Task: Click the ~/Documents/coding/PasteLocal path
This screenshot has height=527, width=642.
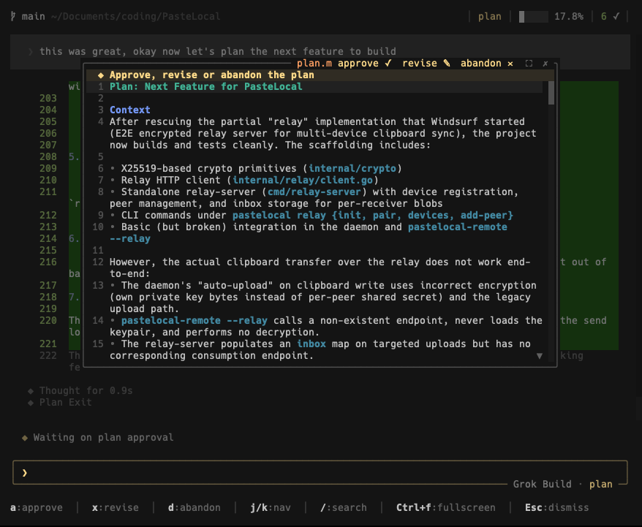Action: click(x=135, y=16)
